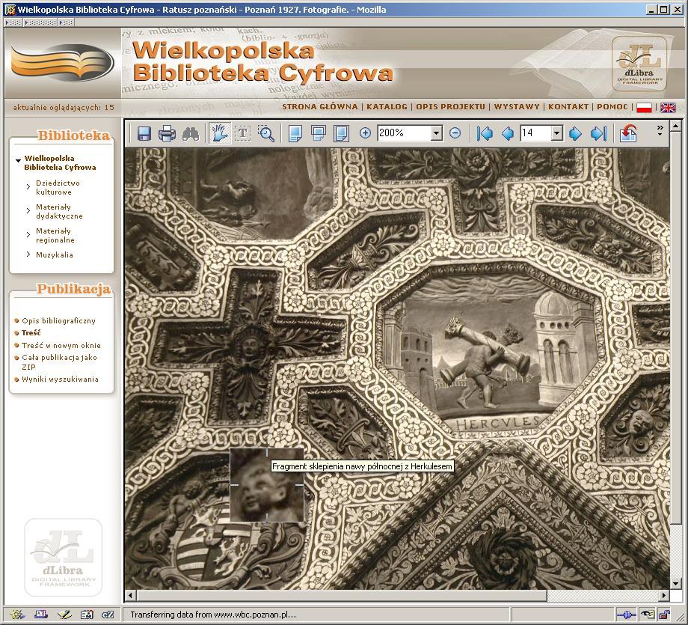Screen dimensions: 688x625
Task: Open the 200% zoom dropdown arrow
Action: 436,132
